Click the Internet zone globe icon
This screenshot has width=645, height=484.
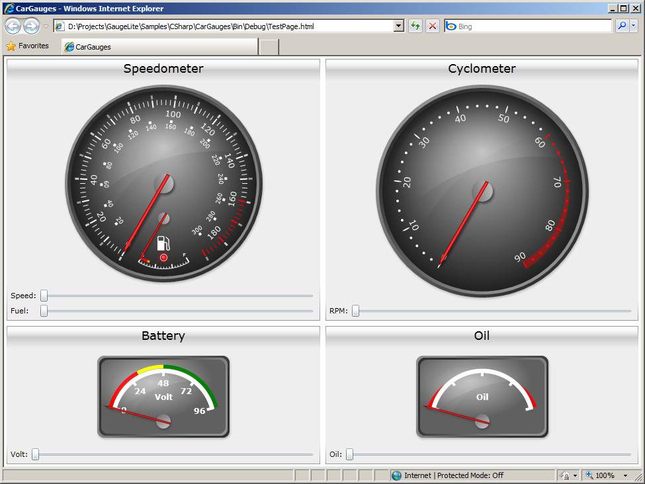coord(396,475)
